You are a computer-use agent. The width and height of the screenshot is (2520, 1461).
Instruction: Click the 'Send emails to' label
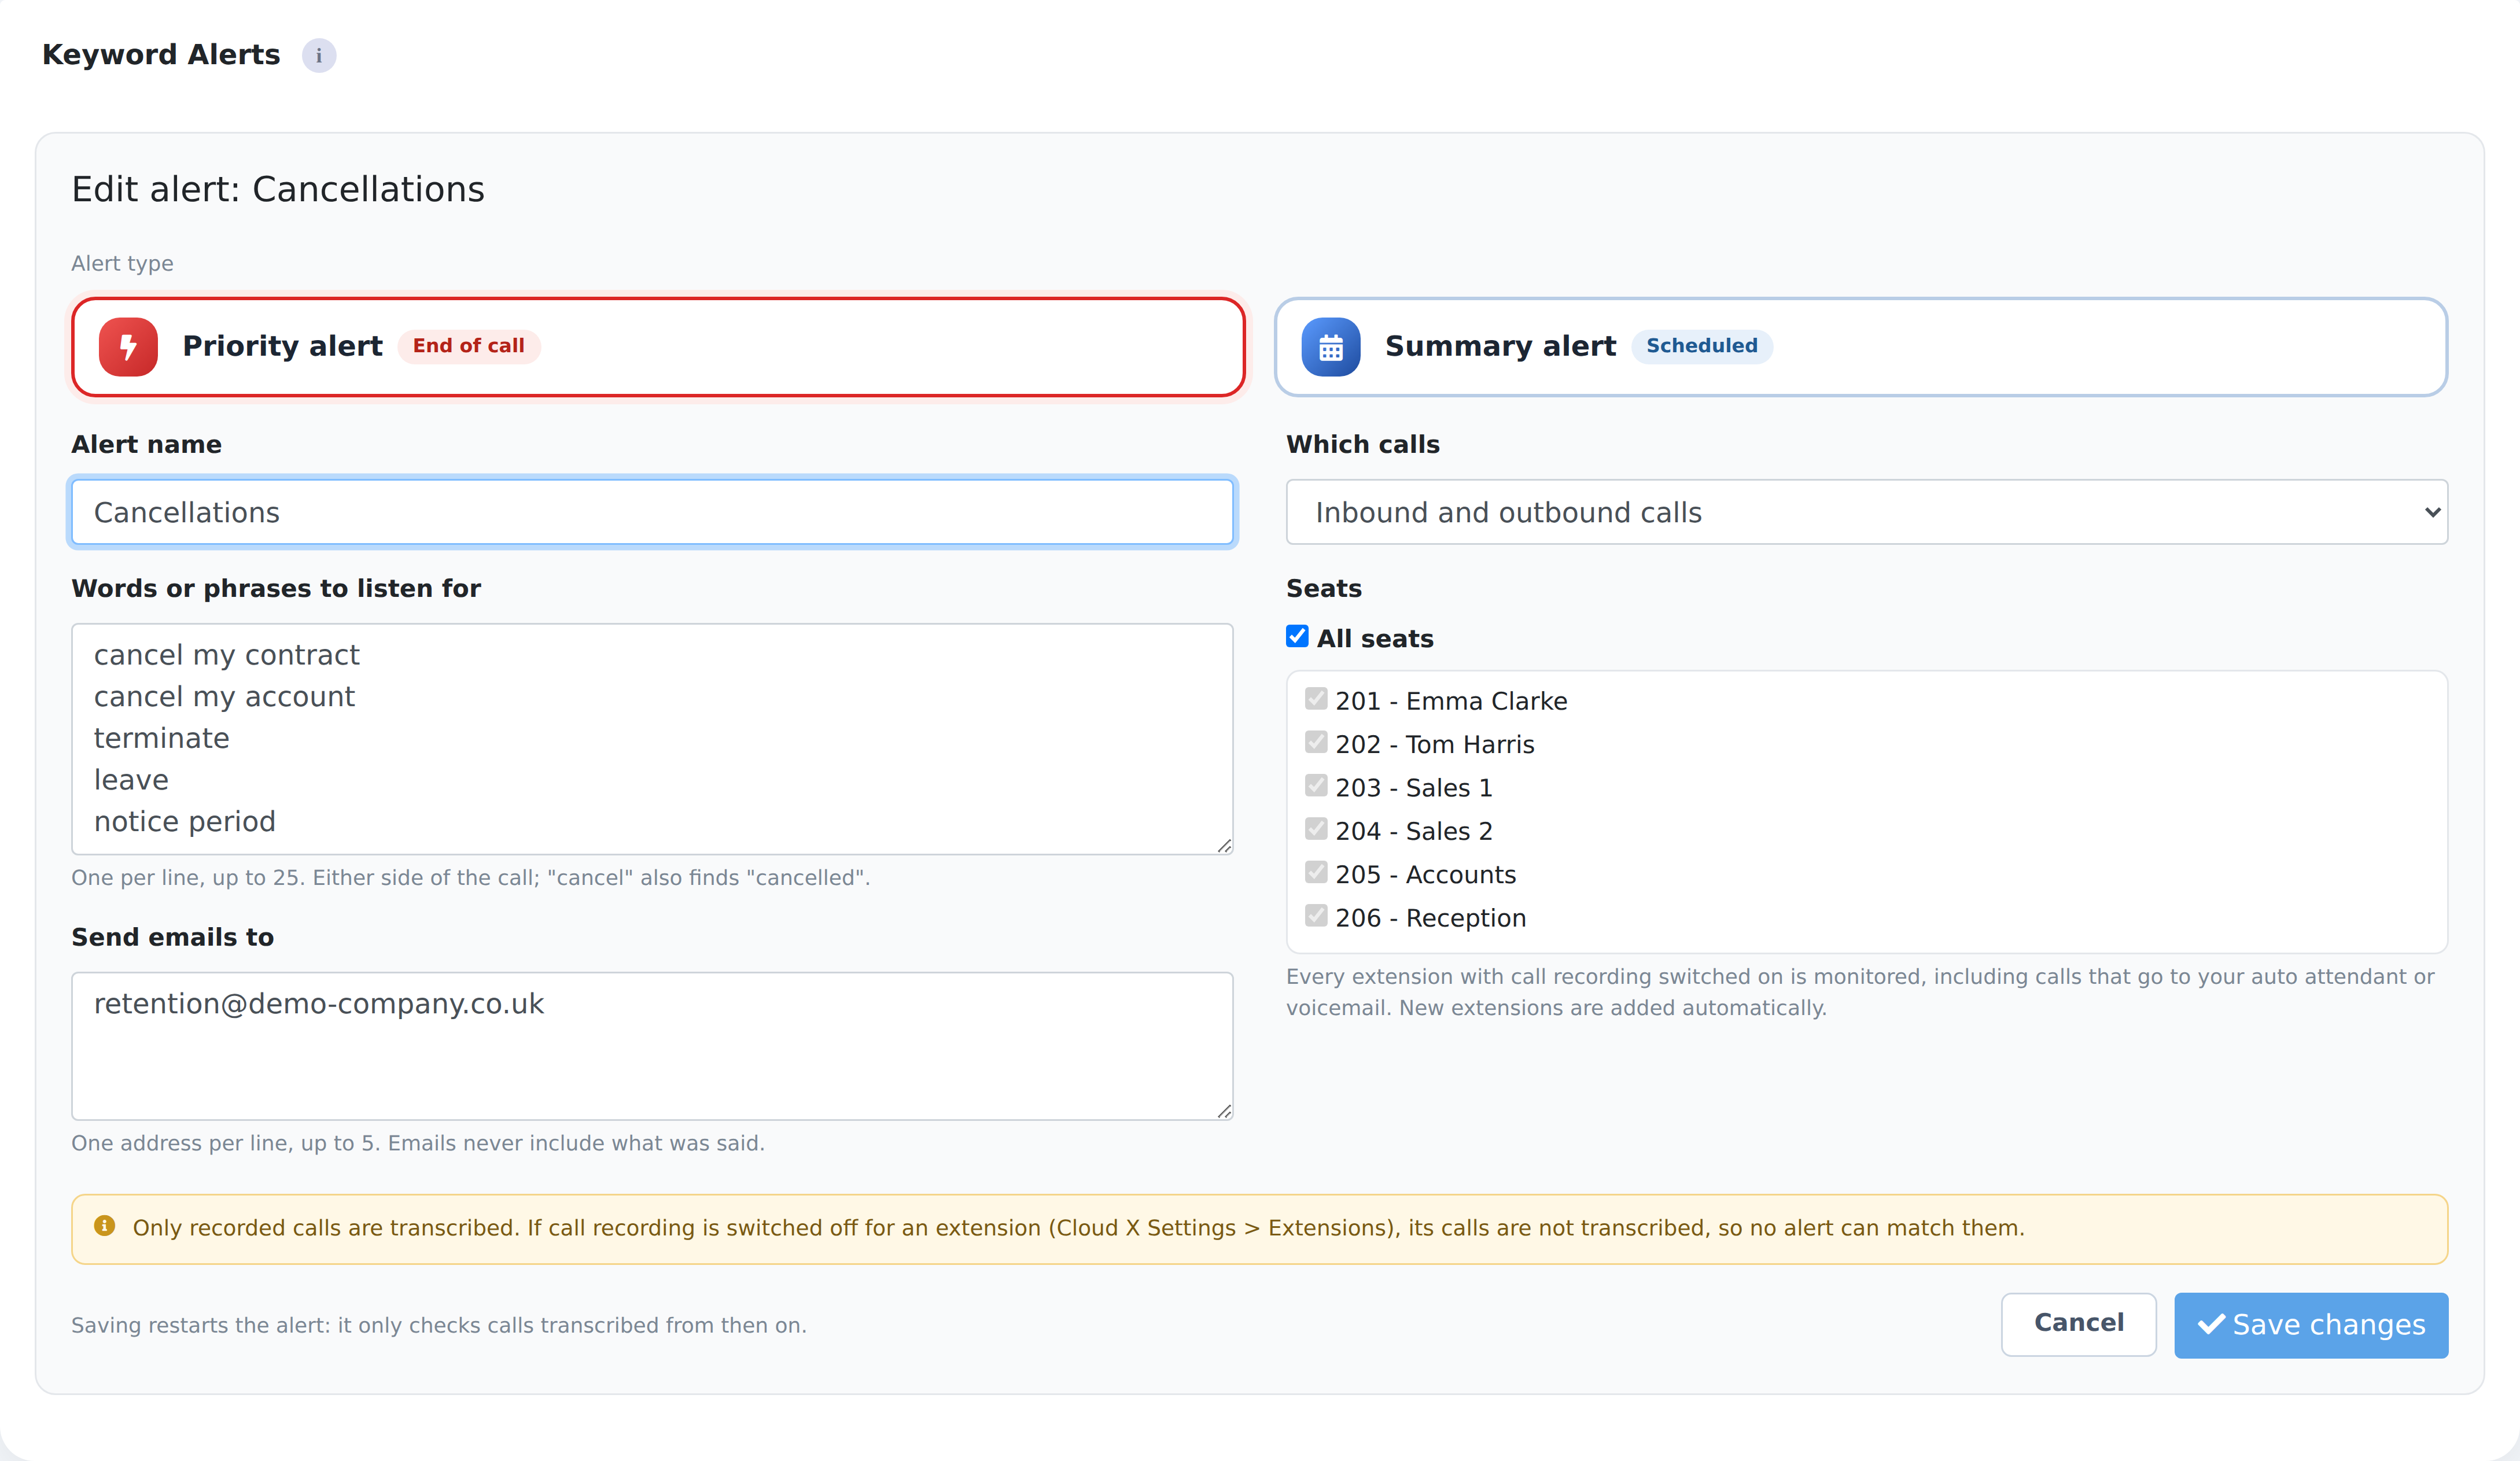[x=172, y=937]
